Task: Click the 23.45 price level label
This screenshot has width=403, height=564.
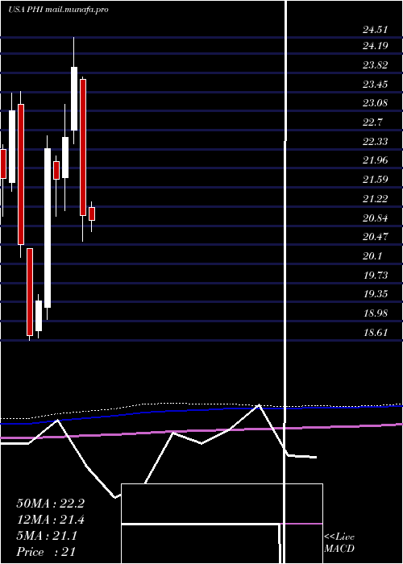Action: [375, 85]
